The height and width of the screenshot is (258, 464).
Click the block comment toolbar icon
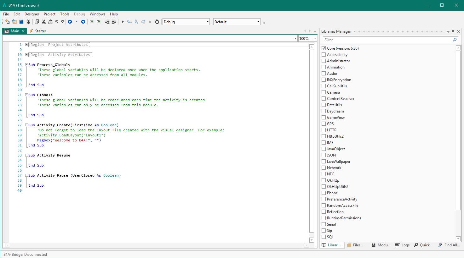coord(92,22)
